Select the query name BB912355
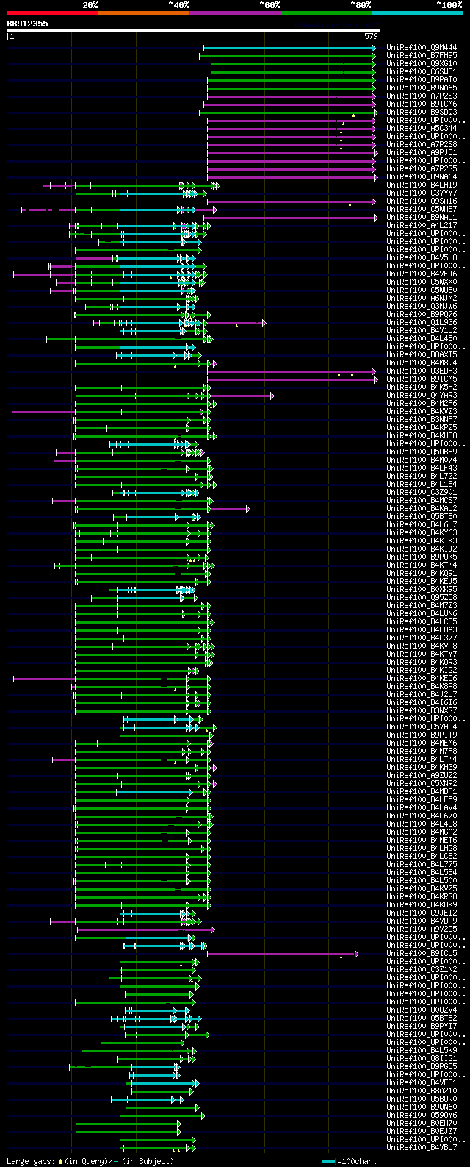Viewport: 470px width, 1167px height. [x=28, y=24]
